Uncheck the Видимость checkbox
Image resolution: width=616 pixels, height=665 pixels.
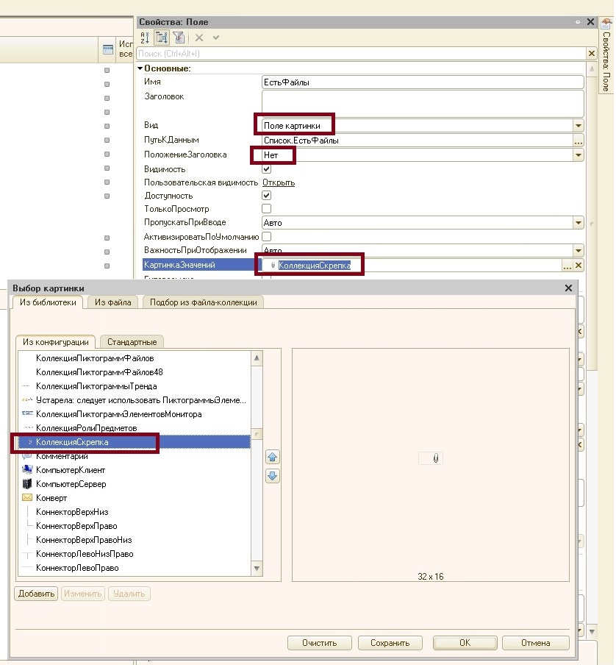tap(267, 169)
